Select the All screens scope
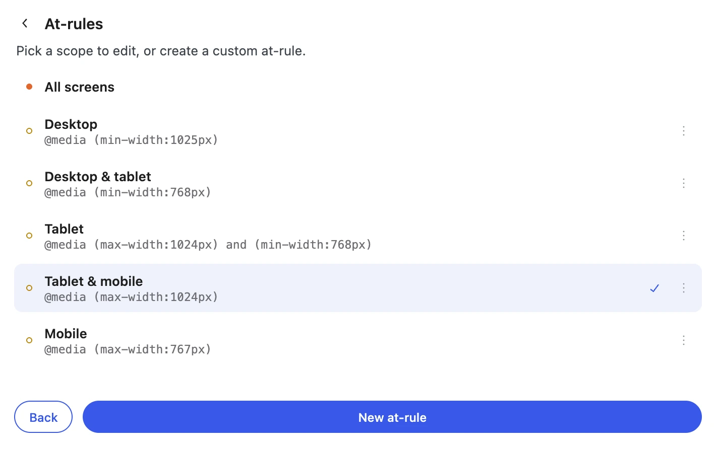716x449 pixels. (x=358, y=87)
